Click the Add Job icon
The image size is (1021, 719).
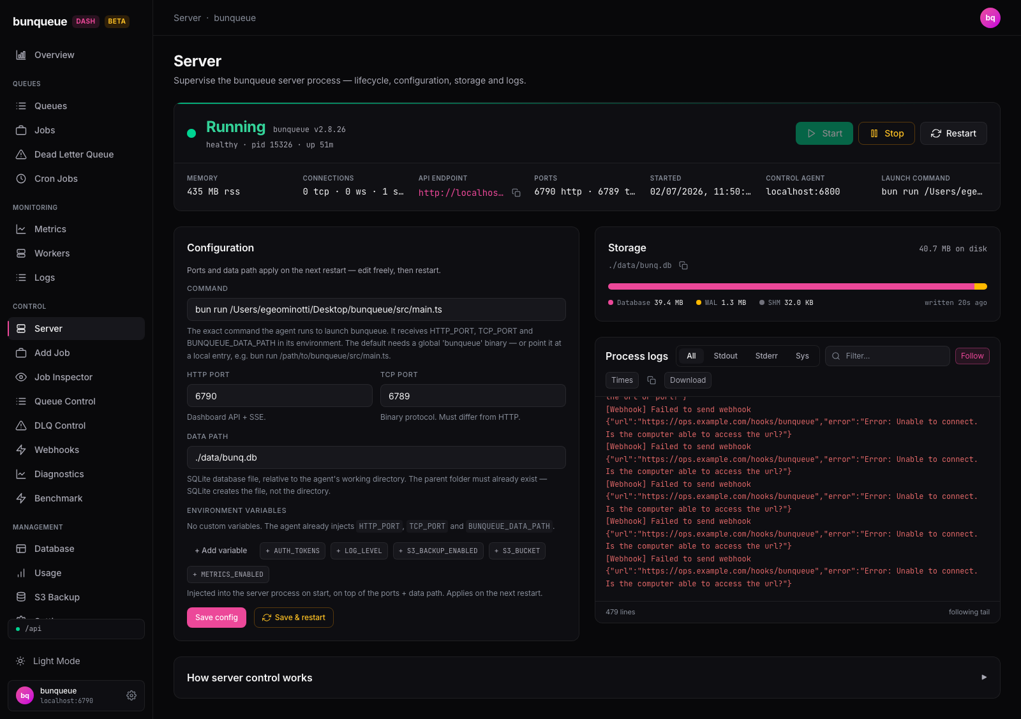pyautogui.click(x=21, y=353)
